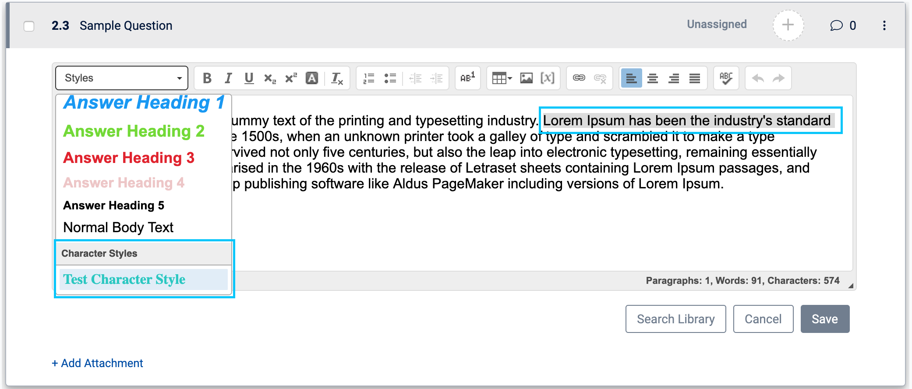Decrease the paragraph indent

tap(415, 78)
